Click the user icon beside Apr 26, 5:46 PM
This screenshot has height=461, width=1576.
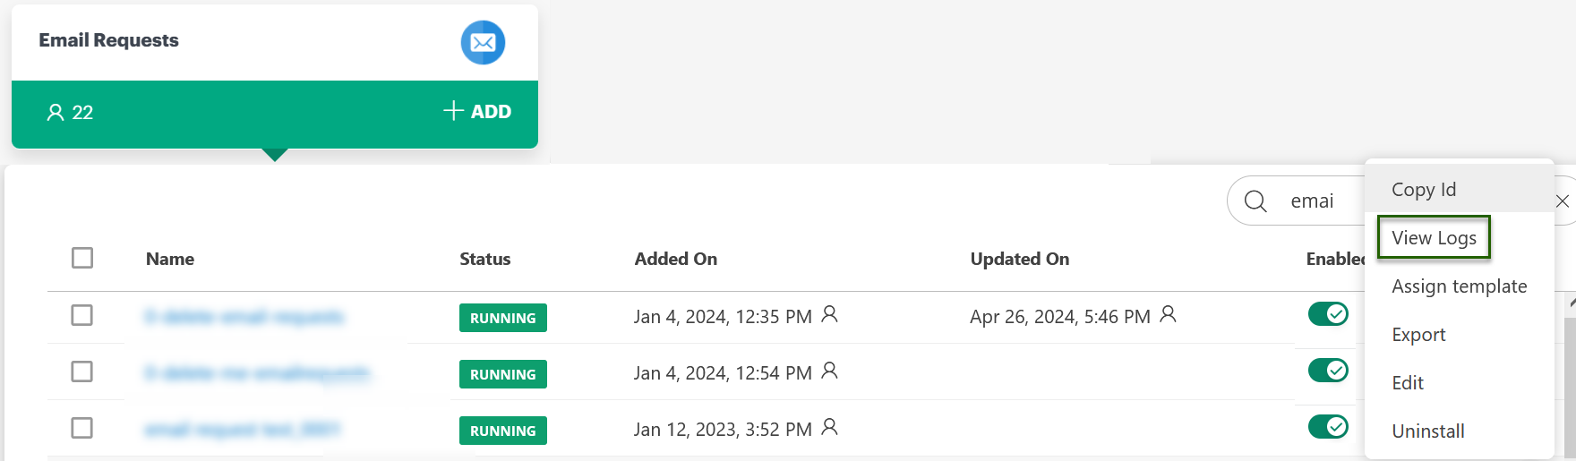click(x=1169, y=314)
